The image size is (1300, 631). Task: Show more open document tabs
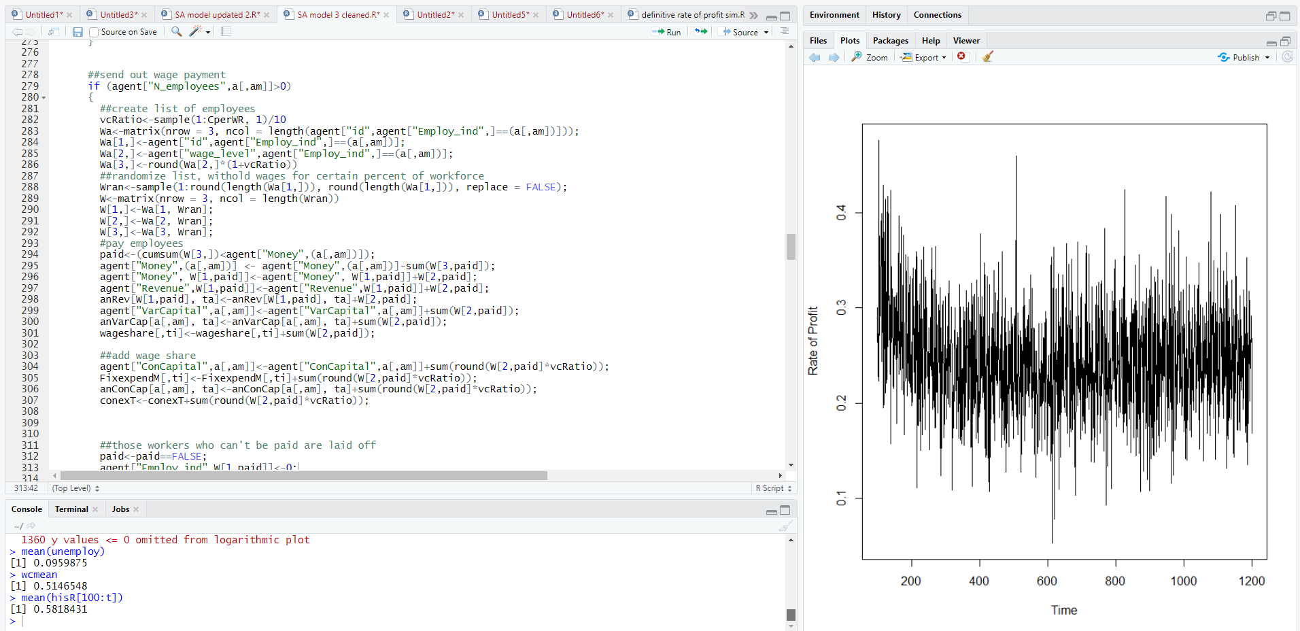click(753, 15)
